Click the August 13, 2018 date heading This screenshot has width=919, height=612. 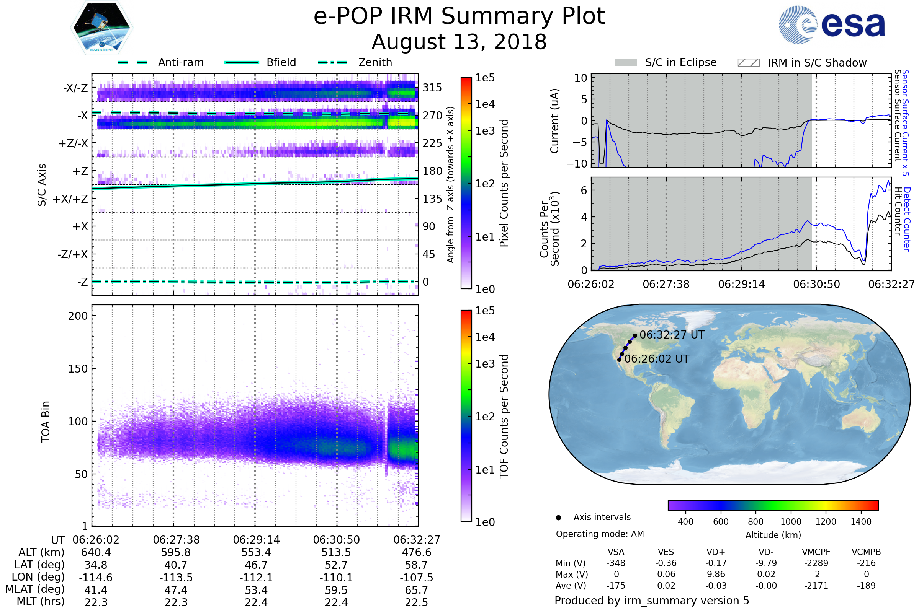[x=459, y=42]
